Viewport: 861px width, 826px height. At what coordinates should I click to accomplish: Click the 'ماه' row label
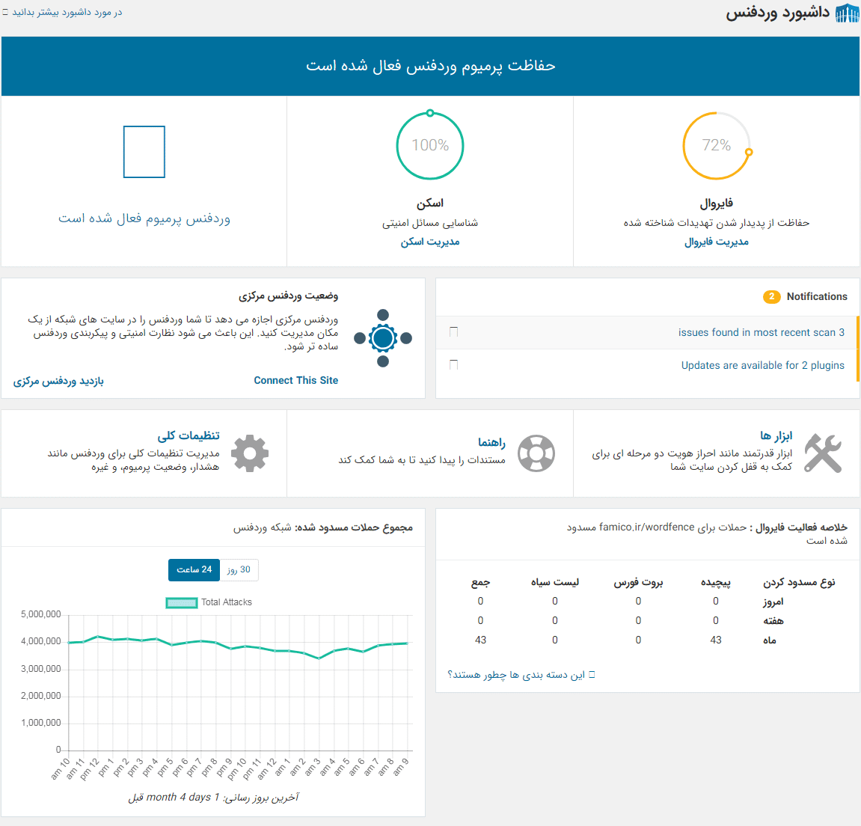769,640
